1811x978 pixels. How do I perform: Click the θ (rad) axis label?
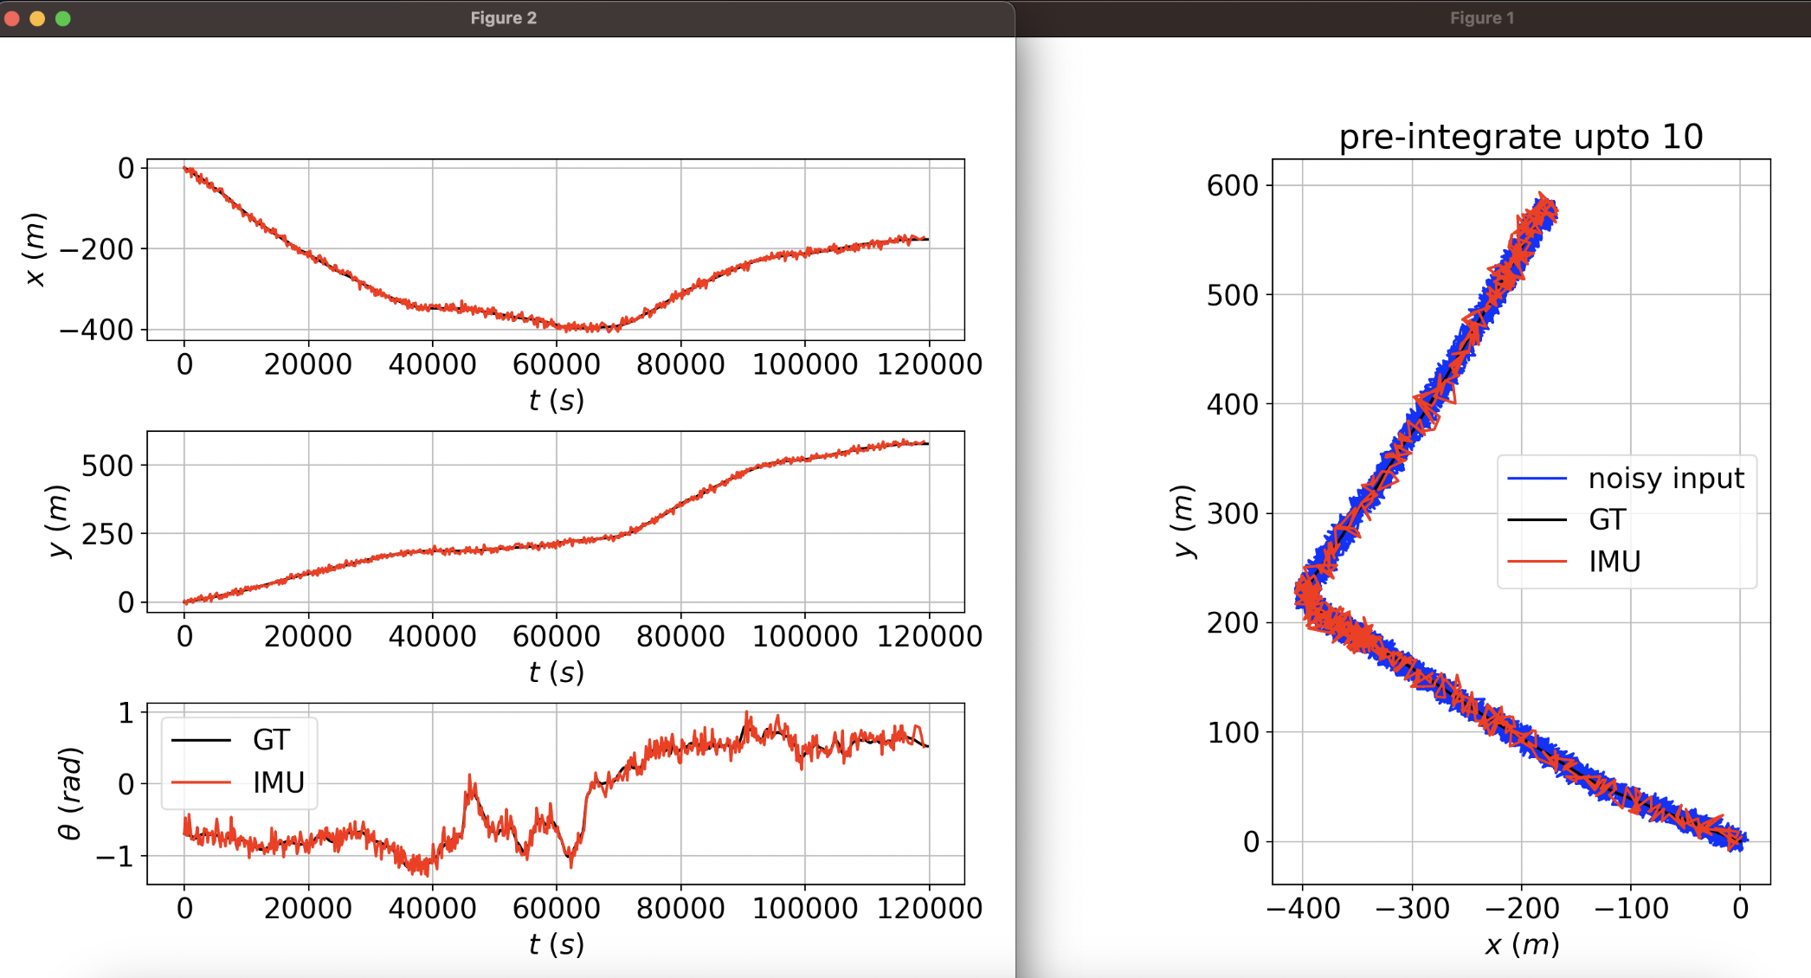(x=69, y=794)
